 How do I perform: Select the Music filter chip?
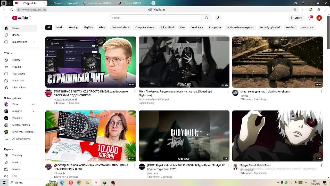(x=60, y=27)
